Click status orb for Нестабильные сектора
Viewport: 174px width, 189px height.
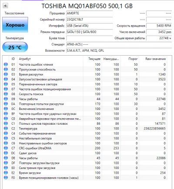pyautogui.click(x=6, y=138)
